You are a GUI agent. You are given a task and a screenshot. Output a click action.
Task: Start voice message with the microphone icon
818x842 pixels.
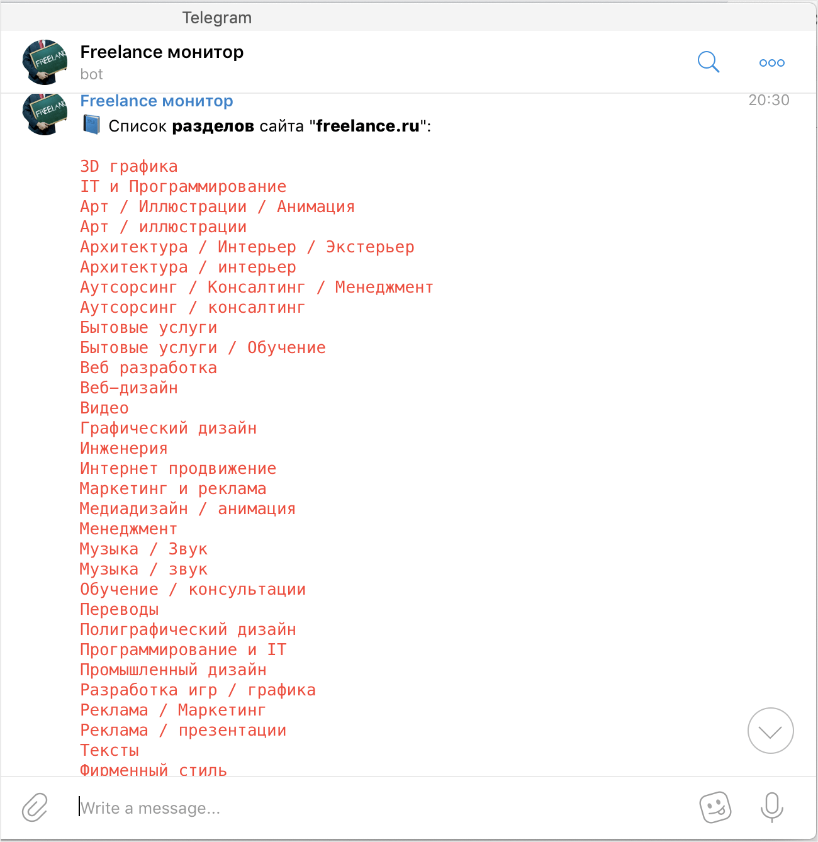(x=772, y=807)
